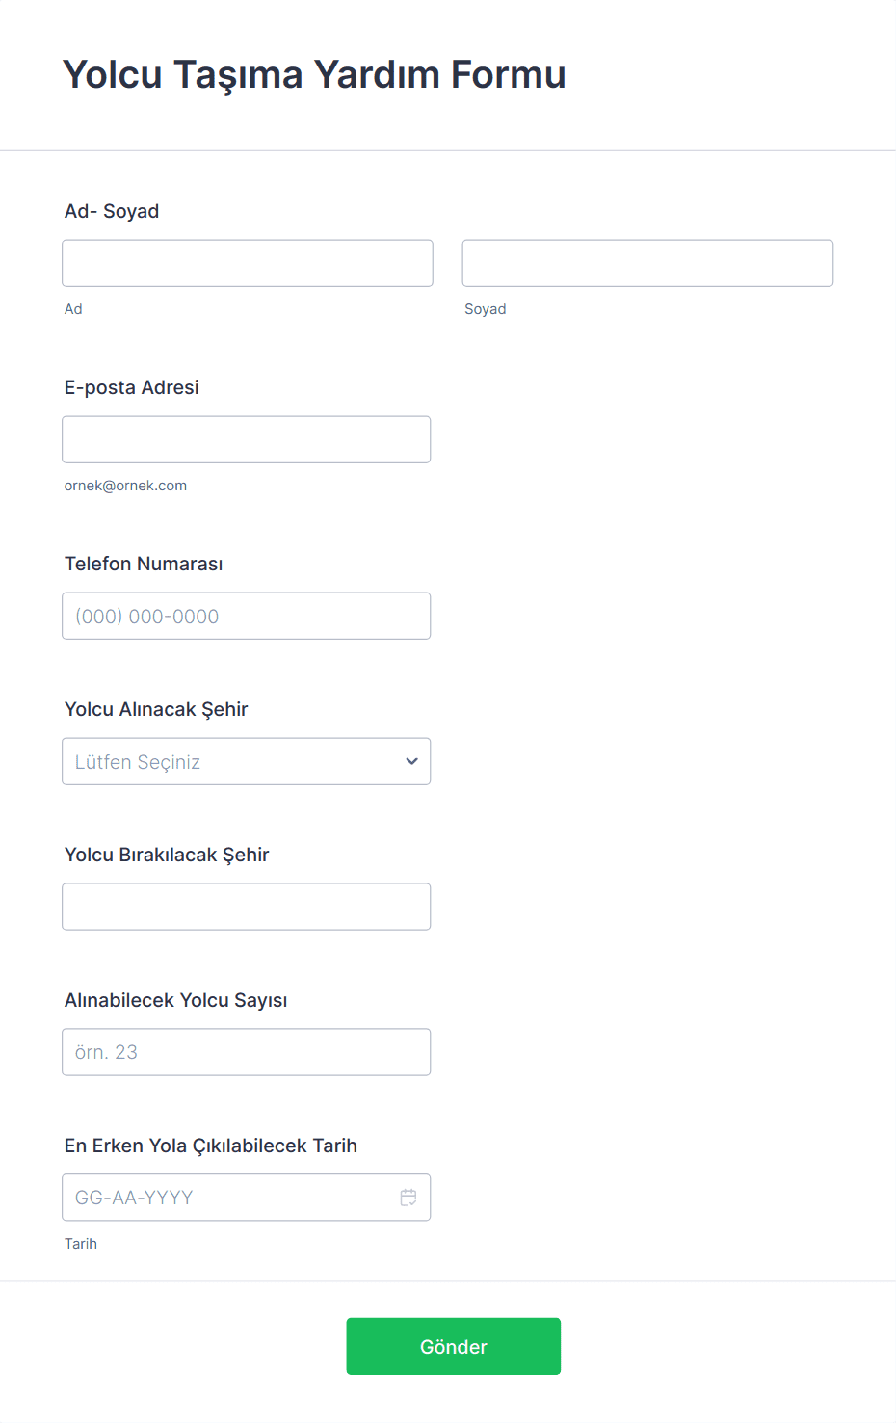Click the Telefon Numarası label

coord(144,564)
